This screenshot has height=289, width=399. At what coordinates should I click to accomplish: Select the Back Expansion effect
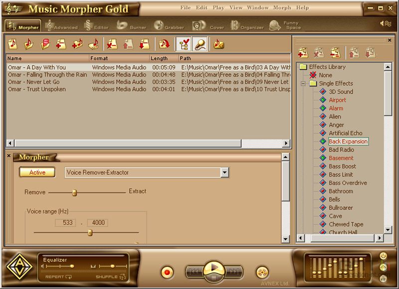point(348,141)
